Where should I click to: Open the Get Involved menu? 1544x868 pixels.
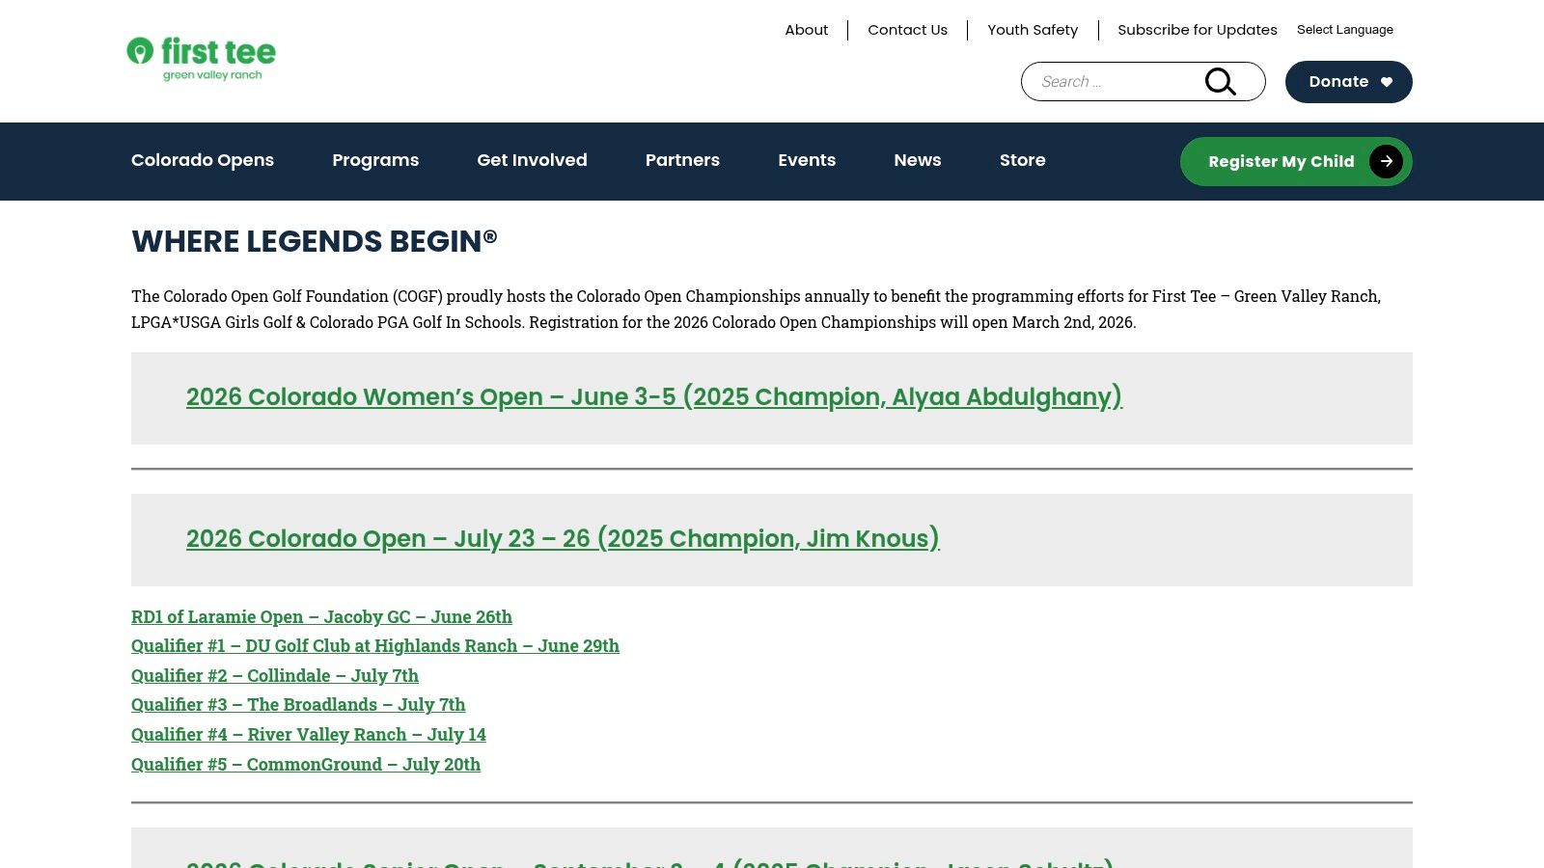(532, 160)
